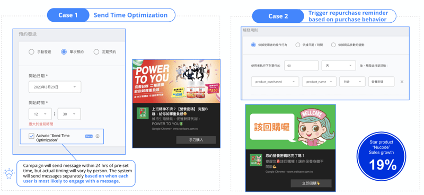Click the 手刀購入 button on the notification
Screen dimensions: 424x195
tap(196, 140)
